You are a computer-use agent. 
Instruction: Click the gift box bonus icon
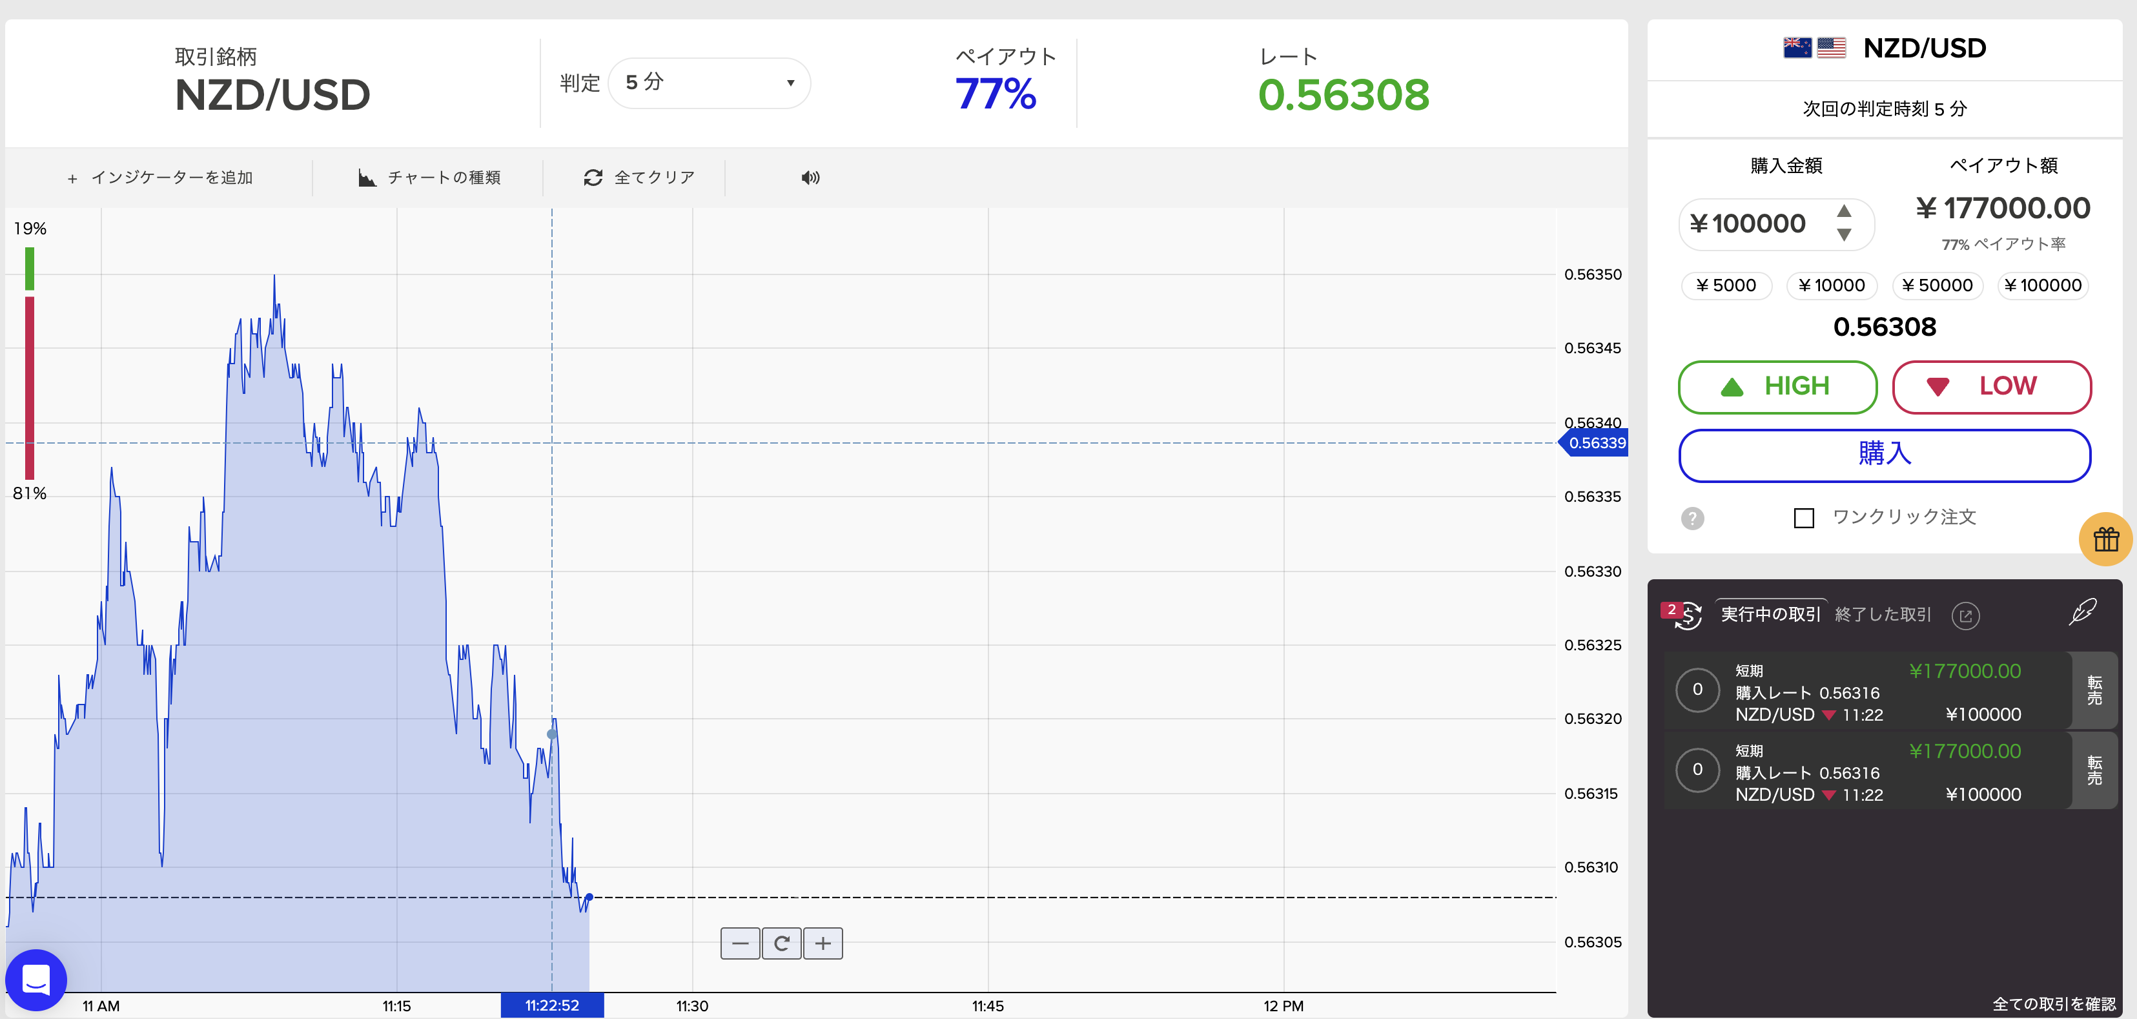2105,539
